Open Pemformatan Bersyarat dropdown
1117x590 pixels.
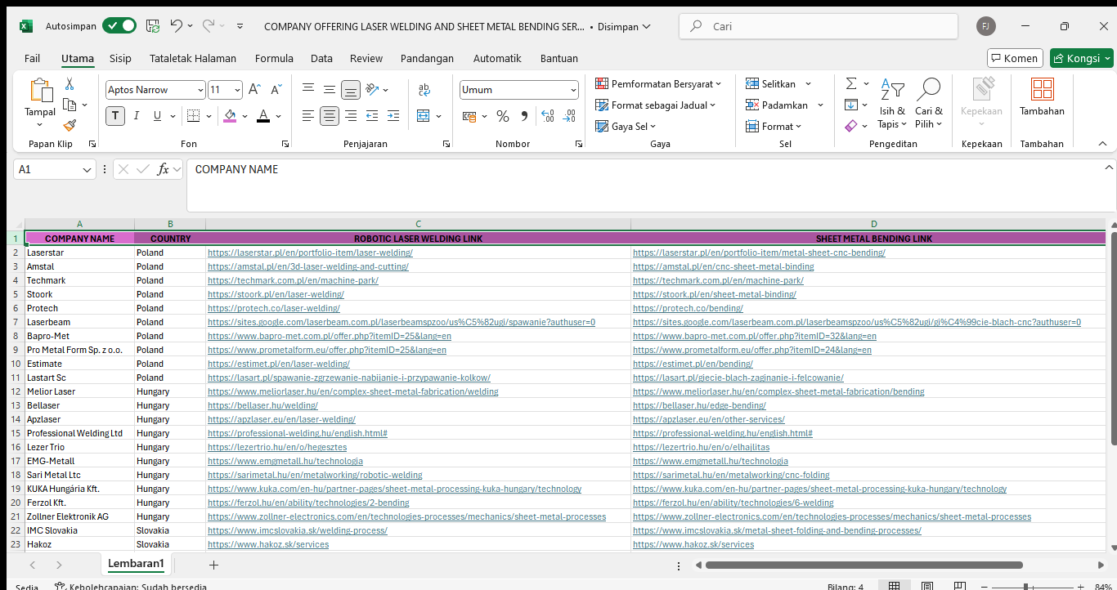[658, 84]
